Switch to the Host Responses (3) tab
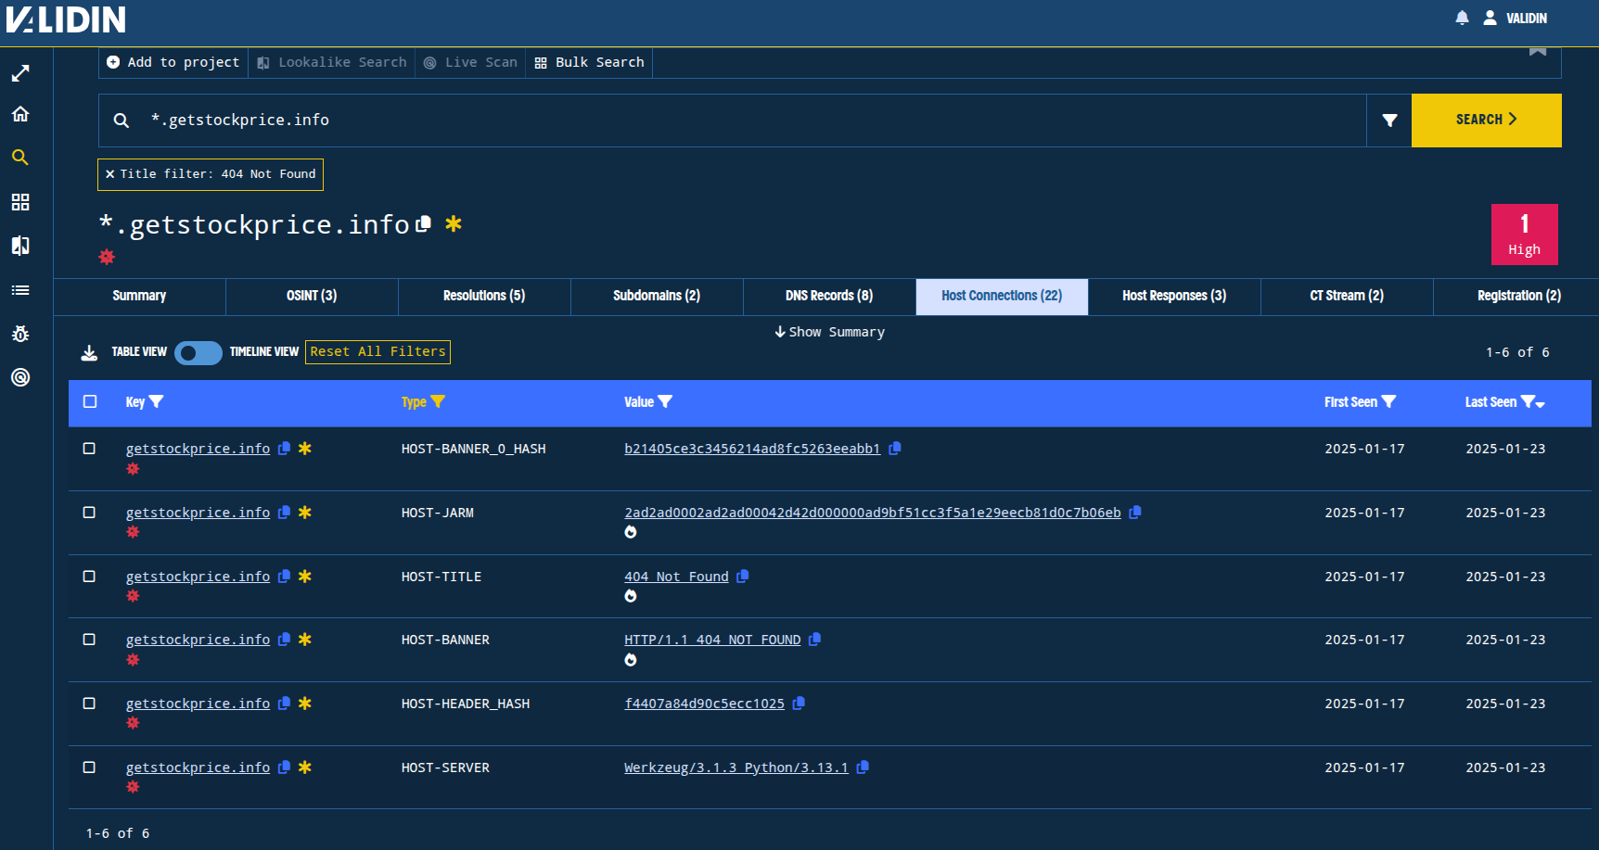This screenshot has width=1599, height=850. click(1174, 297)
